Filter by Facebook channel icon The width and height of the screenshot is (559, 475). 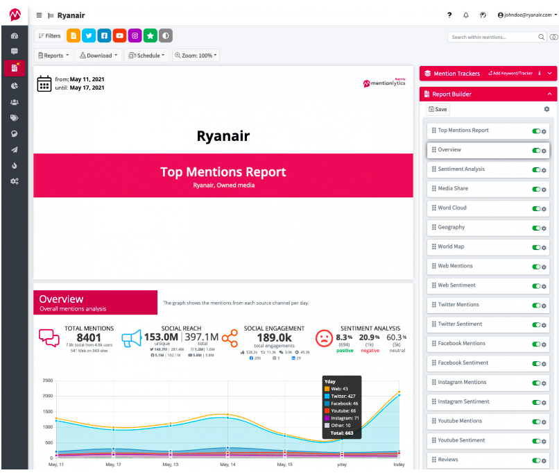coord(104,35)
